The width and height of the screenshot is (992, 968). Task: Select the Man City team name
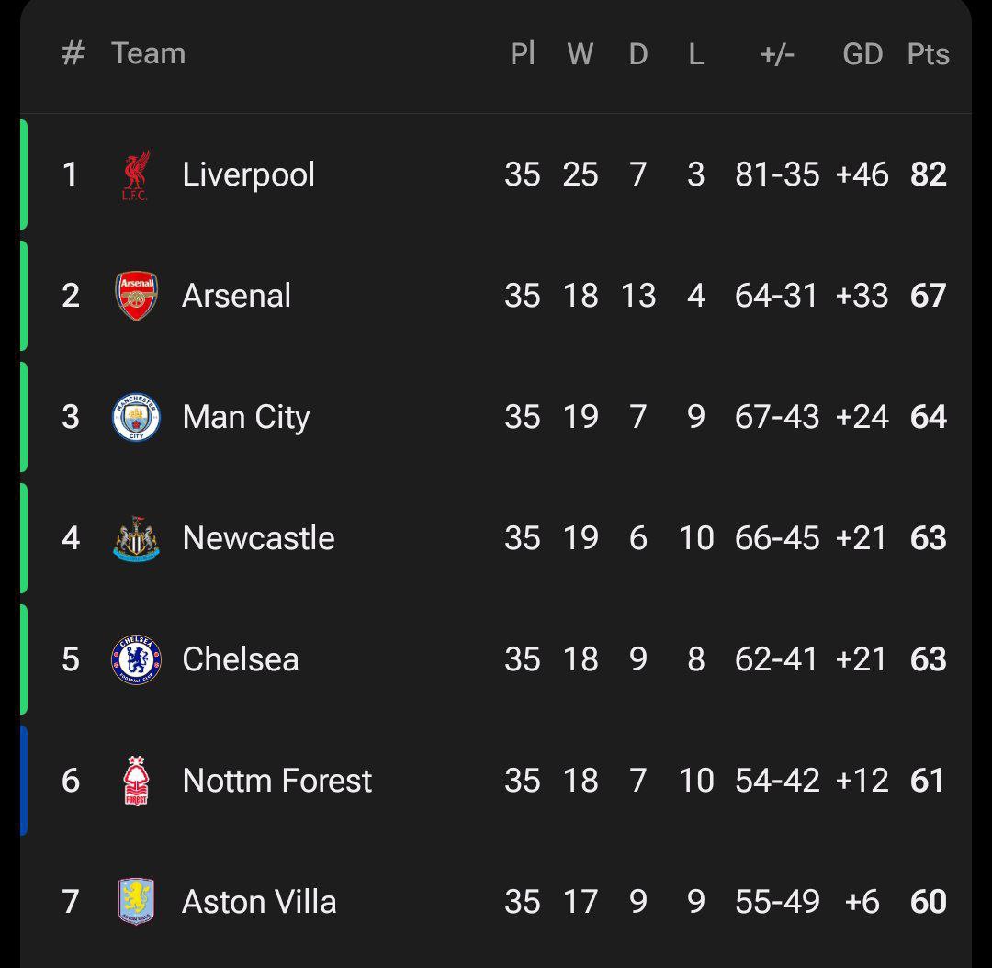[246, 417]
